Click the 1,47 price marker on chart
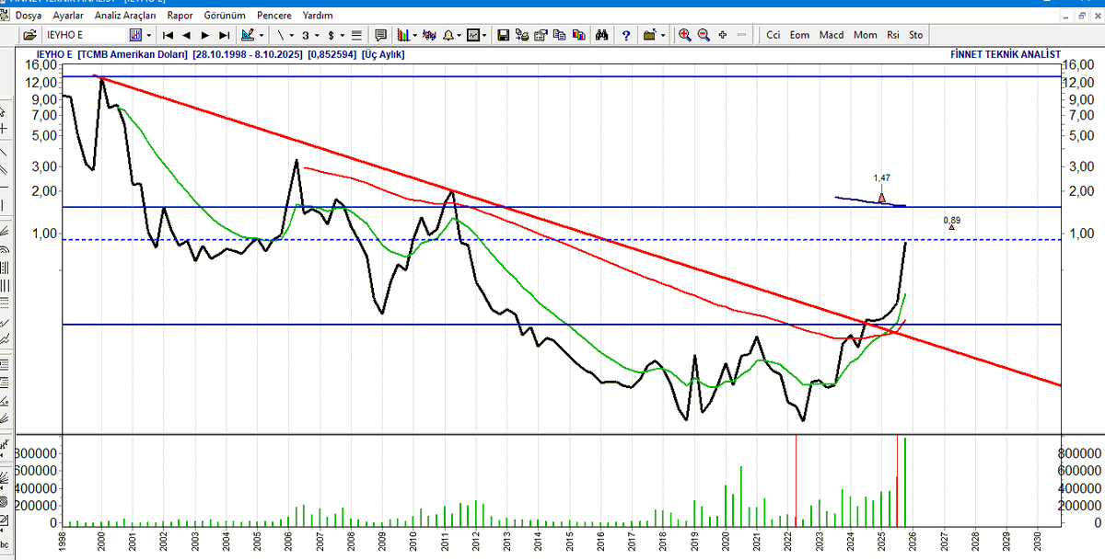The width and height of the screenshot is (1105, 560). pos(881,178)
